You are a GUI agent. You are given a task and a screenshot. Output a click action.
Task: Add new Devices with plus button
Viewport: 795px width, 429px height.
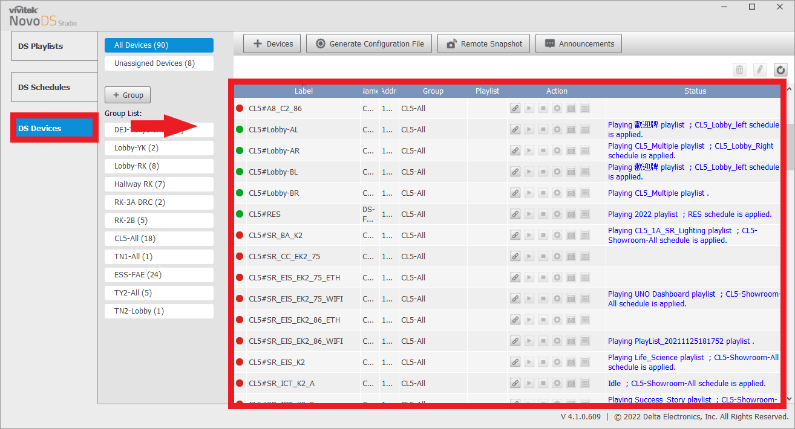click(x=272, y=44)
